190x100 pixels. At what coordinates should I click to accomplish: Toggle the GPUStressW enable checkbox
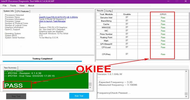127,44
